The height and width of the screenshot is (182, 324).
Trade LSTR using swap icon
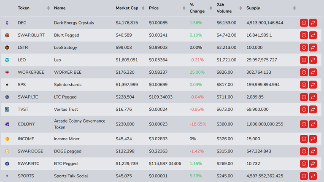pyautogui.click(x=313, y=48)
